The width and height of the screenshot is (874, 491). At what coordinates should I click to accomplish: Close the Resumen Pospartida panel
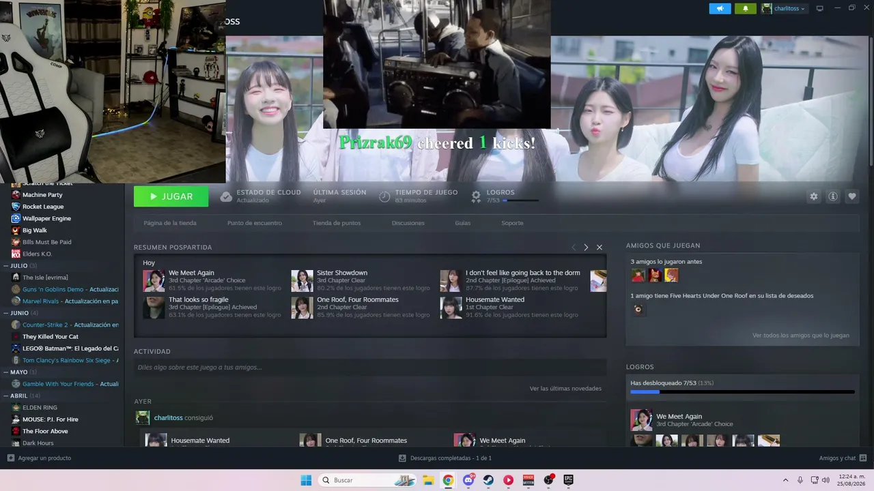[x=600, y=247]
